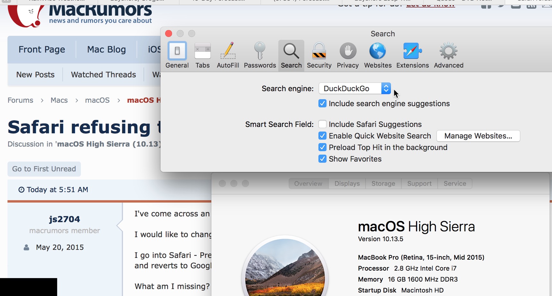Screen dimensions: 552x296
Task: Toggle Enable Quick Website Search checkbox
Action: 322,136
